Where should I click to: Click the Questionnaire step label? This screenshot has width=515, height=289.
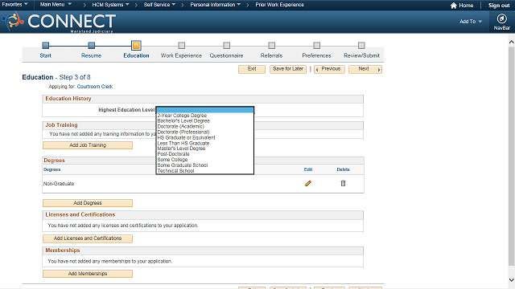[x=226, y=55]
